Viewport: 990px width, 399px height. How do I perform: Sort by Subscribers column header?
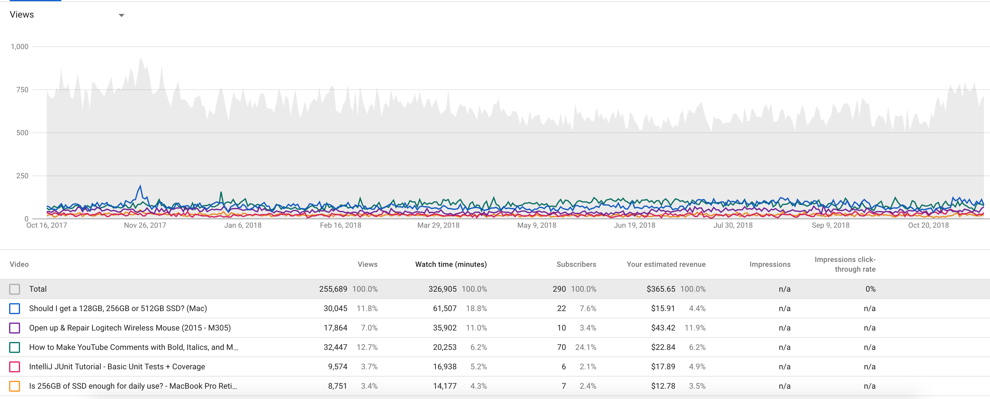pyautogui.click(x=576, y=264)
